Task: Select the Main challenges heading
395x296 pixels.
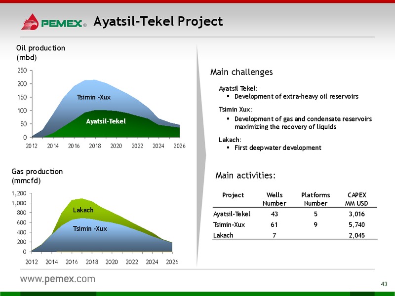Action: pyautogui.click(x=241, y=72)
